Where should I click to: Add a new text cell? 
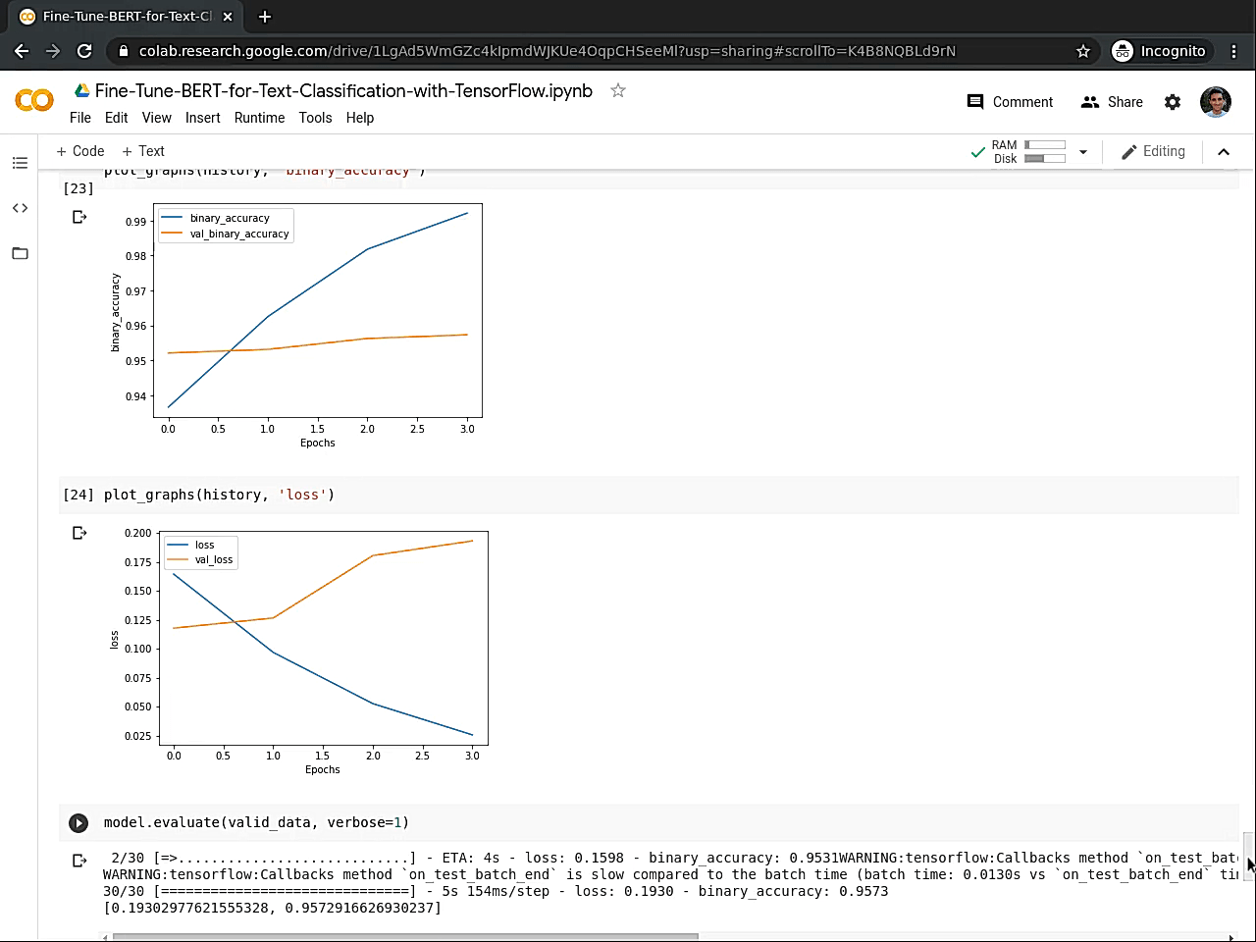[x=142, y=151]
